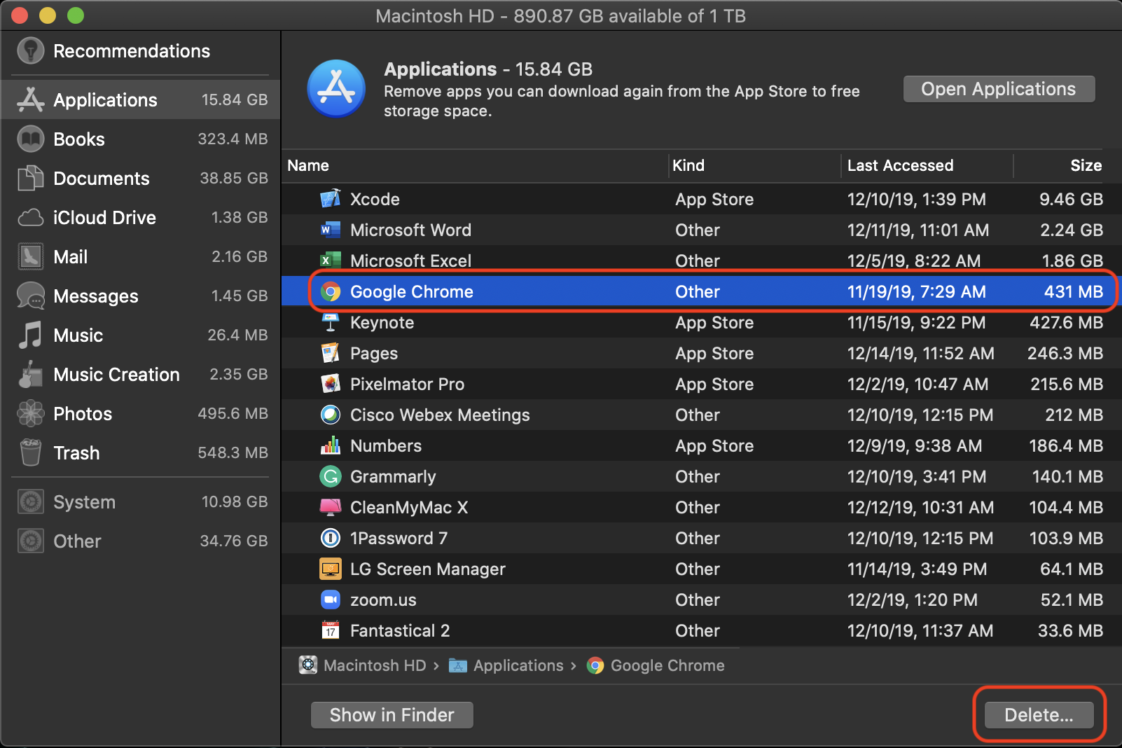
Task: Select System category in the sidebar
Action: [141, 501]
